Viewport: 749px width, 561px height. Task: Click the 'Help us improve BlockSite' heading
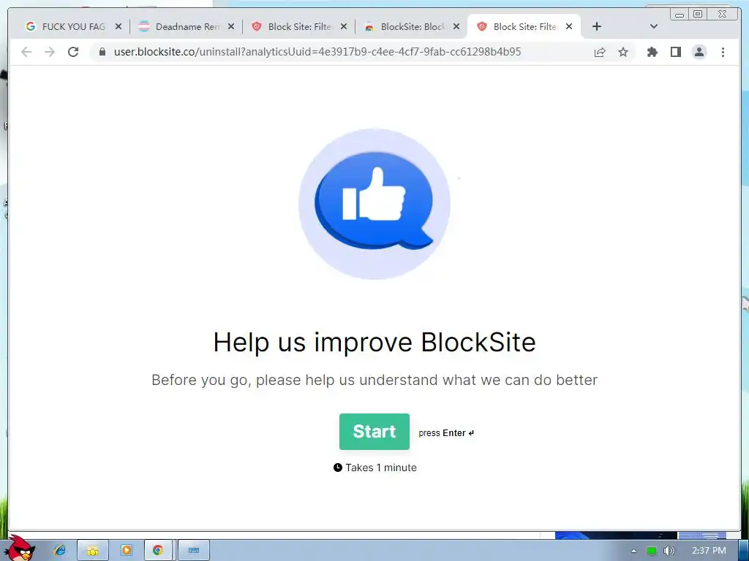[374, 342]
